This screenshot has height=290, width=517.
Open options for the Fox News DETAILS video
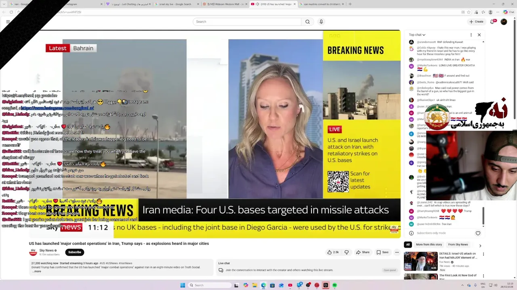coord(483,254)
